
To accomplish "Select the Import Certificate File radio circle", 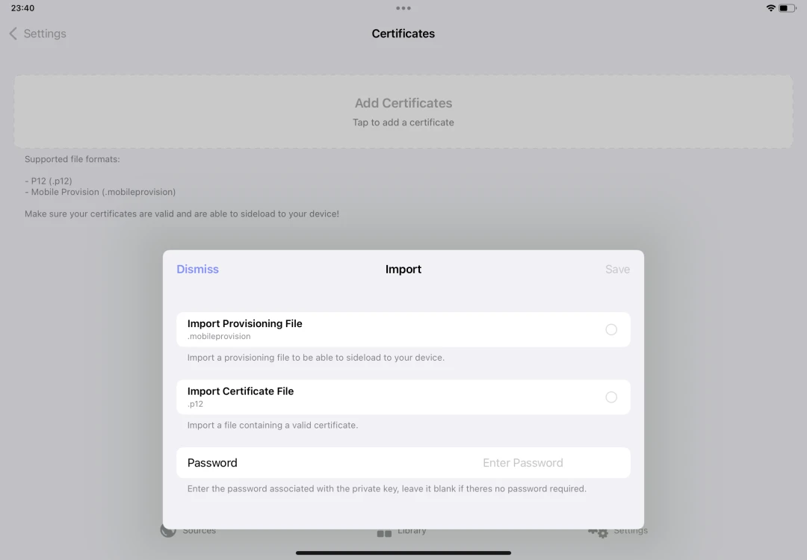I will coord(611,397).
